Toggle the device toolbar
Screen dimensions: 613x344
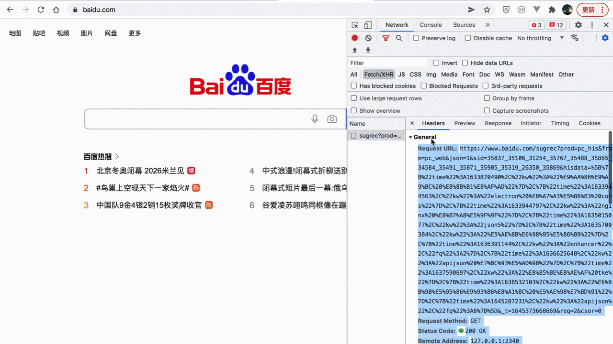point(367,24)
